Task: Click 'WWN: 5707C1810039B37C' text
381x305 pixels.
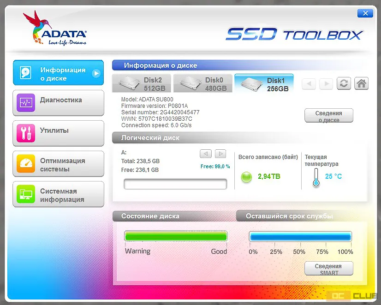Action: coord(157,119)
